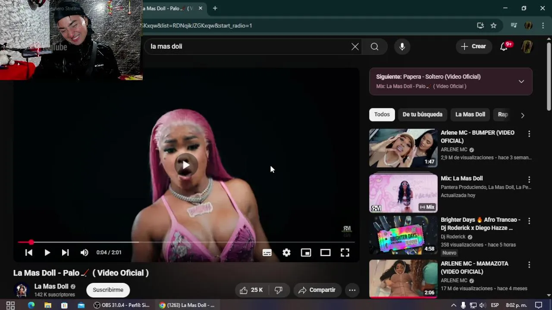Image resolution: width=552 pixels, height=310 pixels.
Task: Open options for Arlene MC BUMPER video
Action: click(x=529, y=134)
